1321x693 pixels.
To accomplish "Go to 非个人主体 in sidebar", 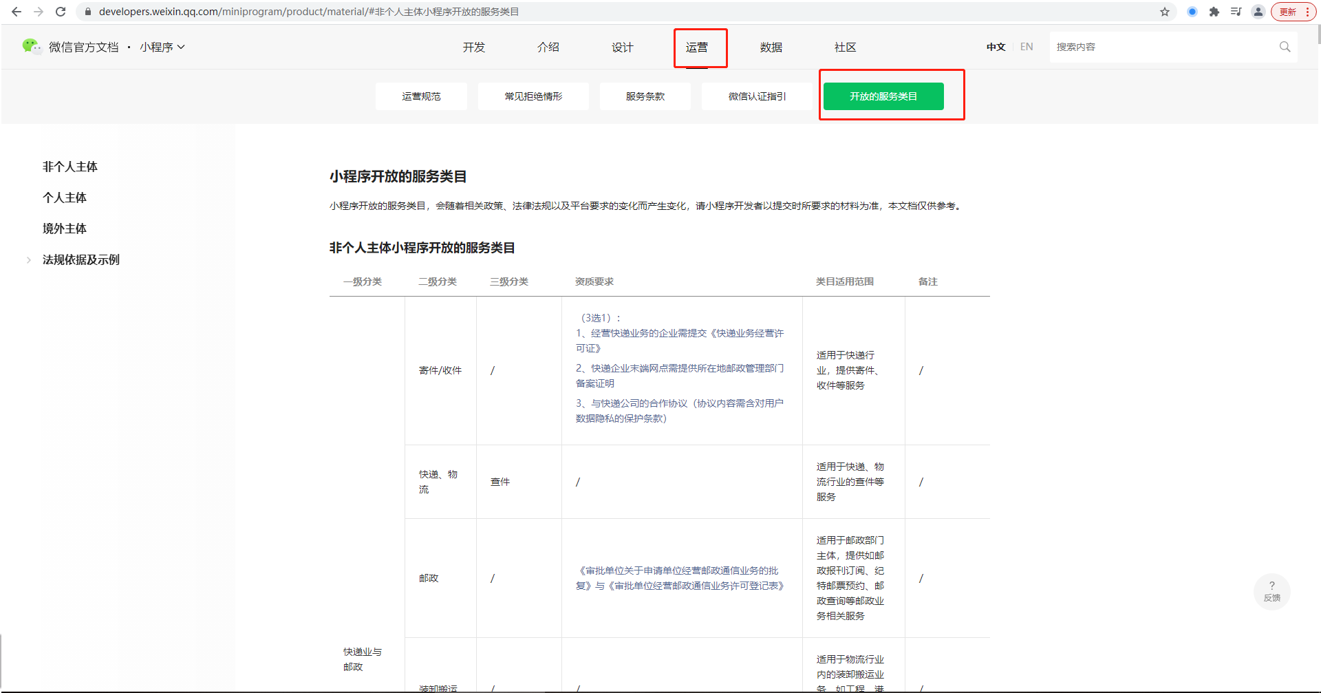I will coord(70,167).
